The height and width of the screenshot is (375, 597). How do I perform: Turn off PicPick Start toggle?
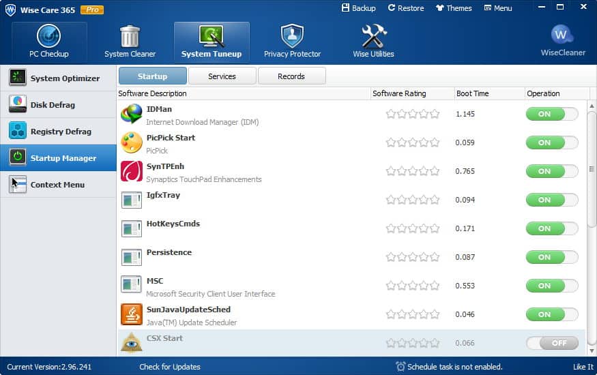tap(552, 142)
